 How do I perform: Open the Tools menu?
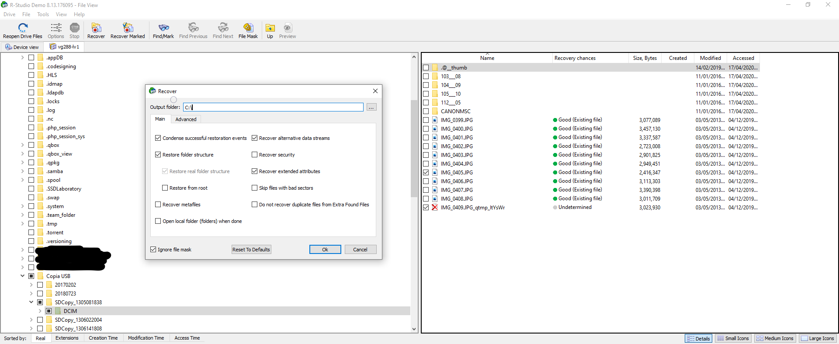coord(43,14)
